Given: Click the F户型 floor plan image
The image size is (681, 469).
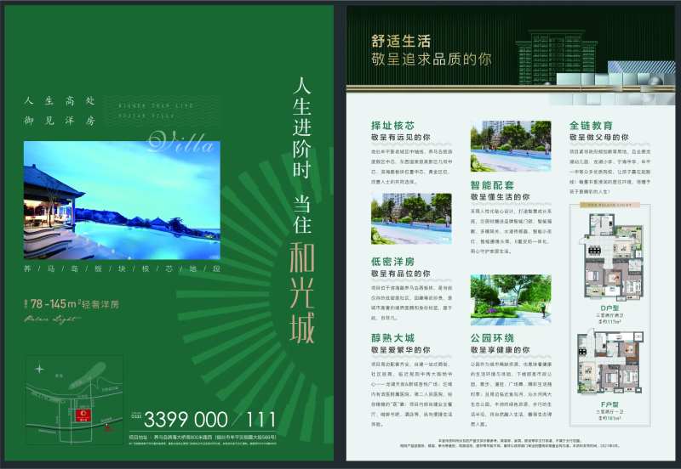Looking at the screenshot, I should 609,362.
